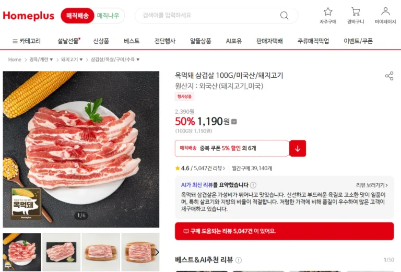Image resolution: width=401 pixels, height=272 pixels.
Task: Click the info icon beside 베스트&AI추천 리뷰
Action: [238, 260]
